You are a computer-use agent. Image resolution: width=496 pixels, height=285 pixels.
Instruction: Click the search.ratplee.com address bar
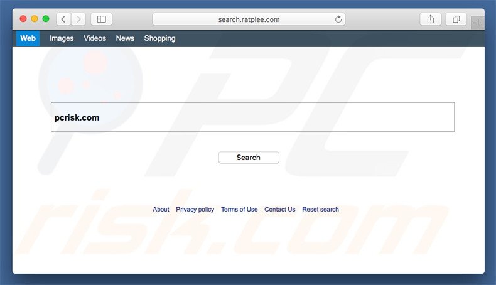tap(249, 19)
